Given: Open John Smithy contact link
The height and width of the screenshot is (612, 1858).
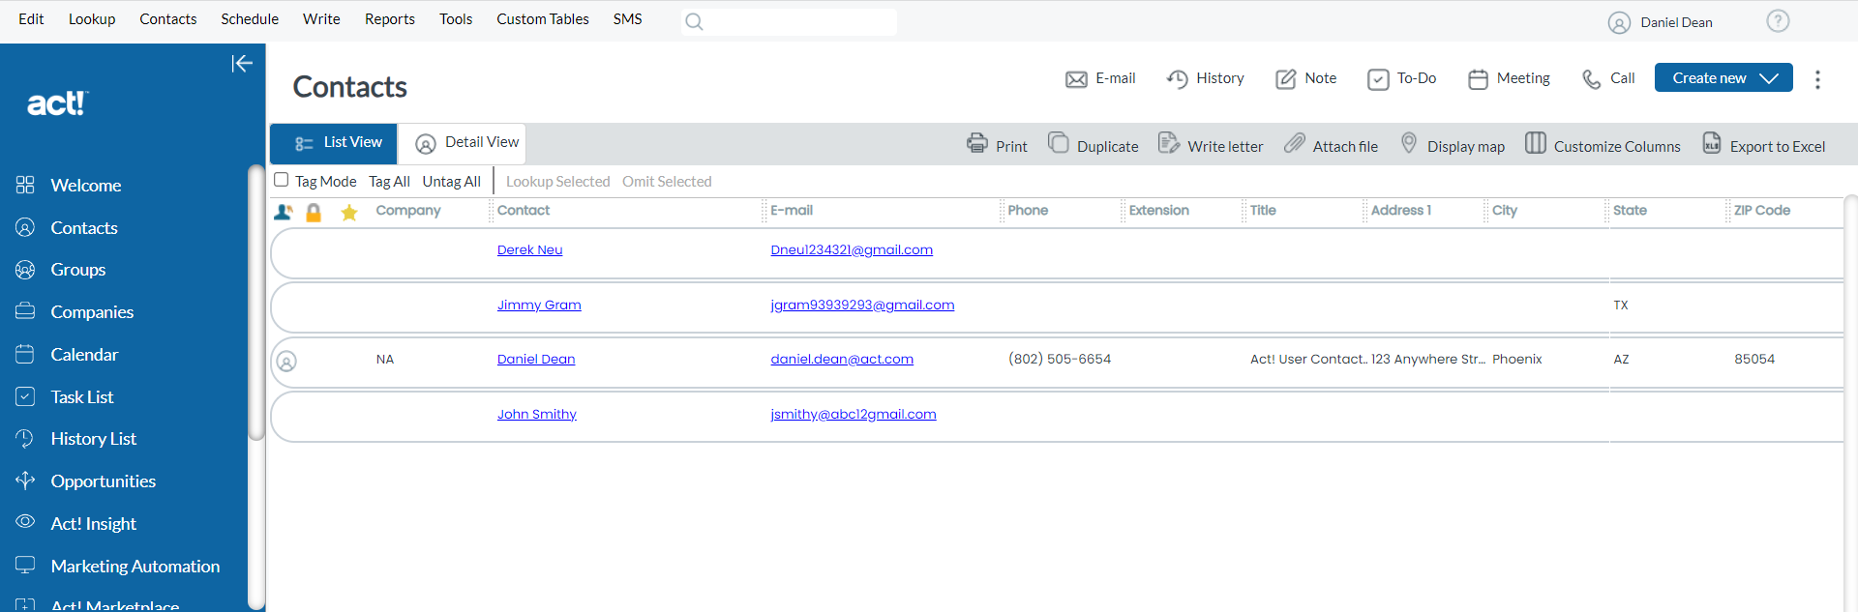Looking at the screenshot, I should [x=537, y=415].
